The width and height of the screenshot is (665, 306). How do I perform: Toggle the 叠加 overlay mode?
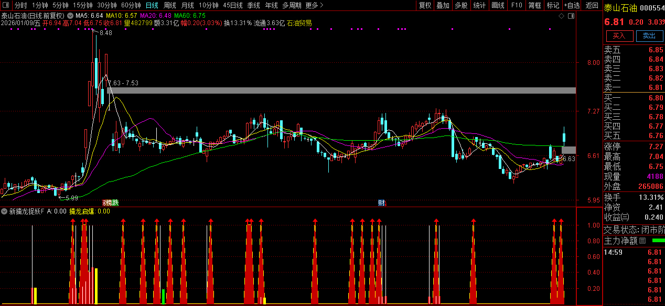pyautogui.click(x=443, y=5)
